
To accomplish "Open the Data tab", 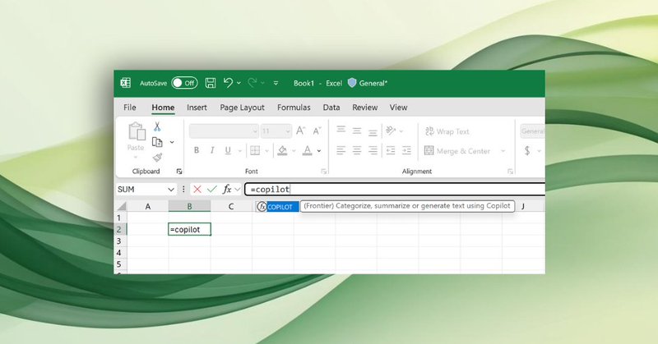I will click(x=331, y=108).
